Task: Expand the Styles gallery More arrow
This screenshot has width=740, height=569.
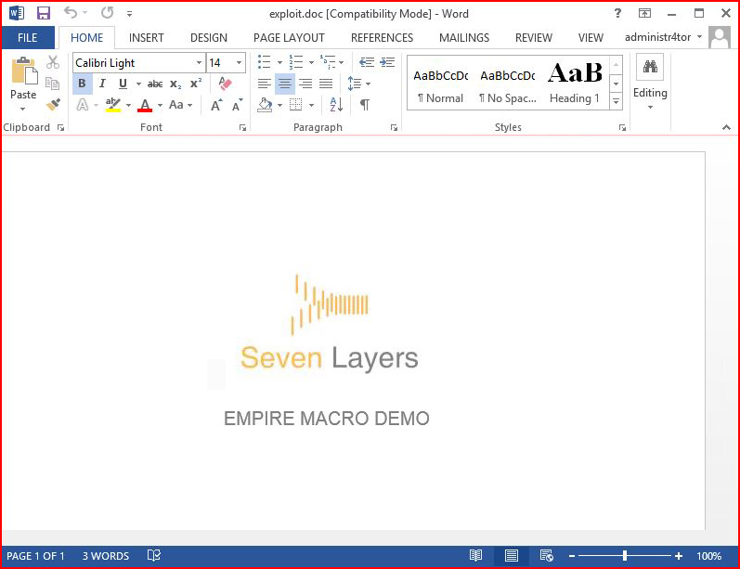Action: coord(616,101)
